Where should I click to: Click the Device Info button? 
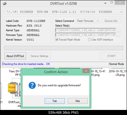(x=111, y=21)
